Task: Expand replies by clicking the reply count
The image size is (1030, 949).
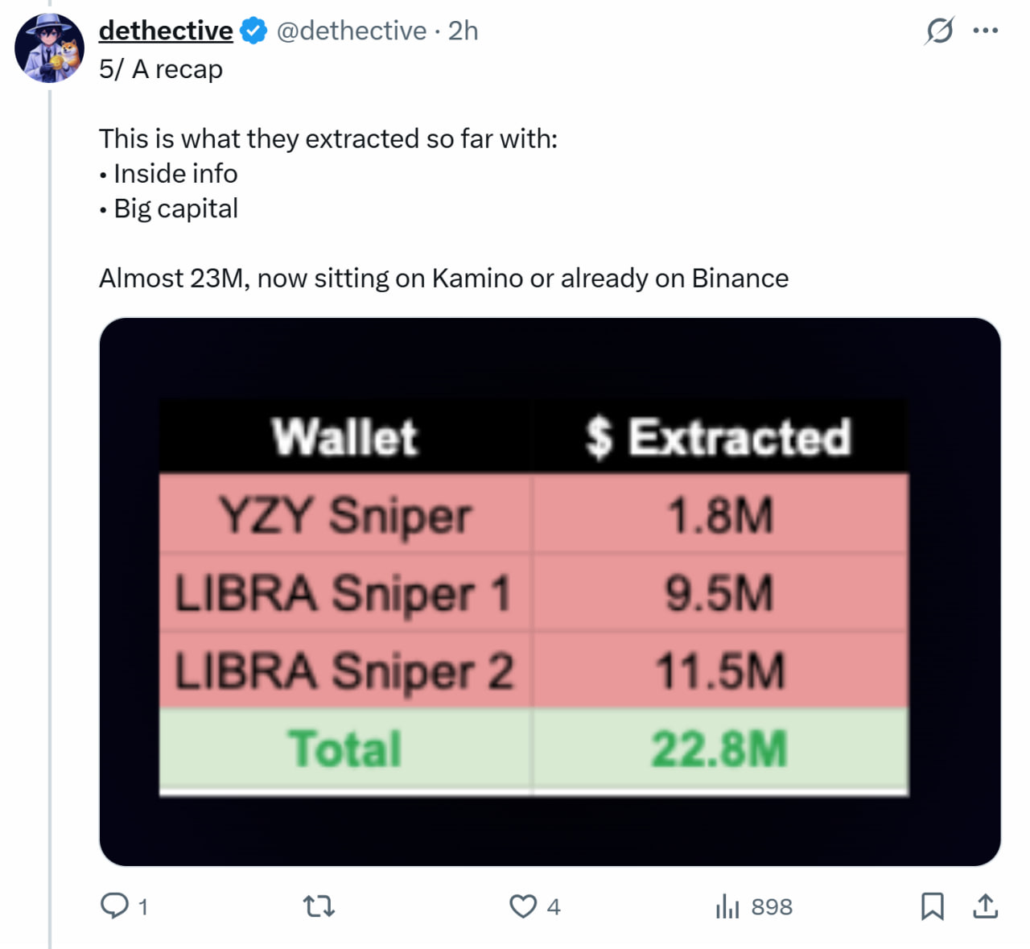Action: (142, 906)
